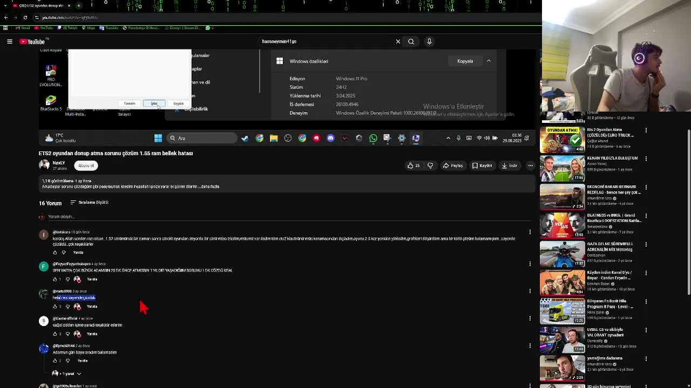
Task: Dislike the @mete8903 comment
Action: (67, 307)
